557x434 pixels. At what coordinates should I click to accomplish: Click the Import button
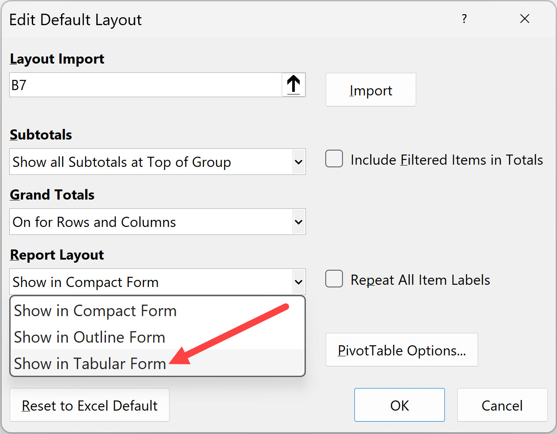pos(371,90)
